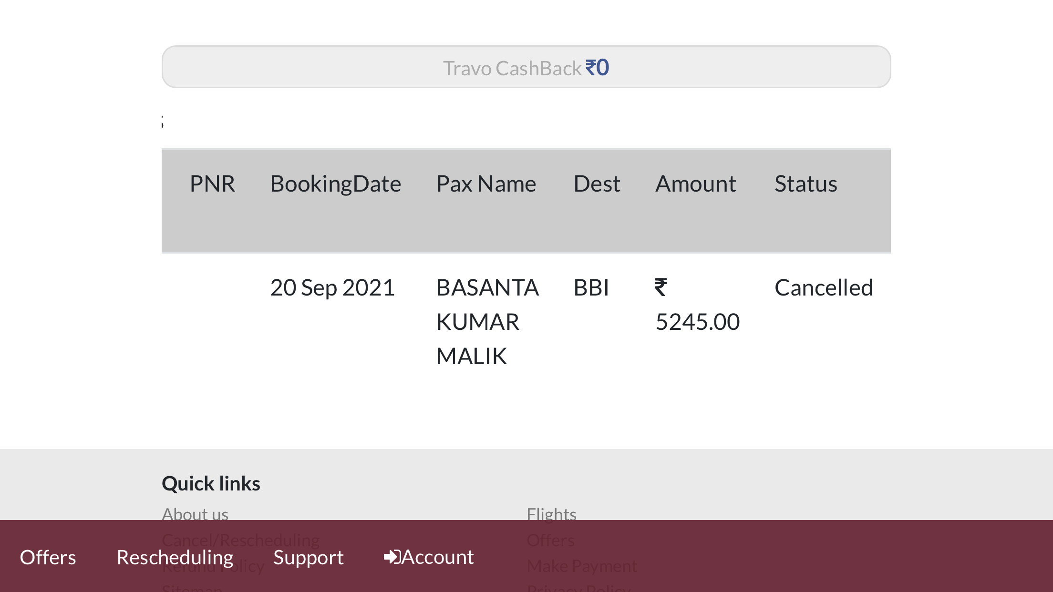Click the Amount column header
The image size is (1053, 592).
tap(695, 184)
